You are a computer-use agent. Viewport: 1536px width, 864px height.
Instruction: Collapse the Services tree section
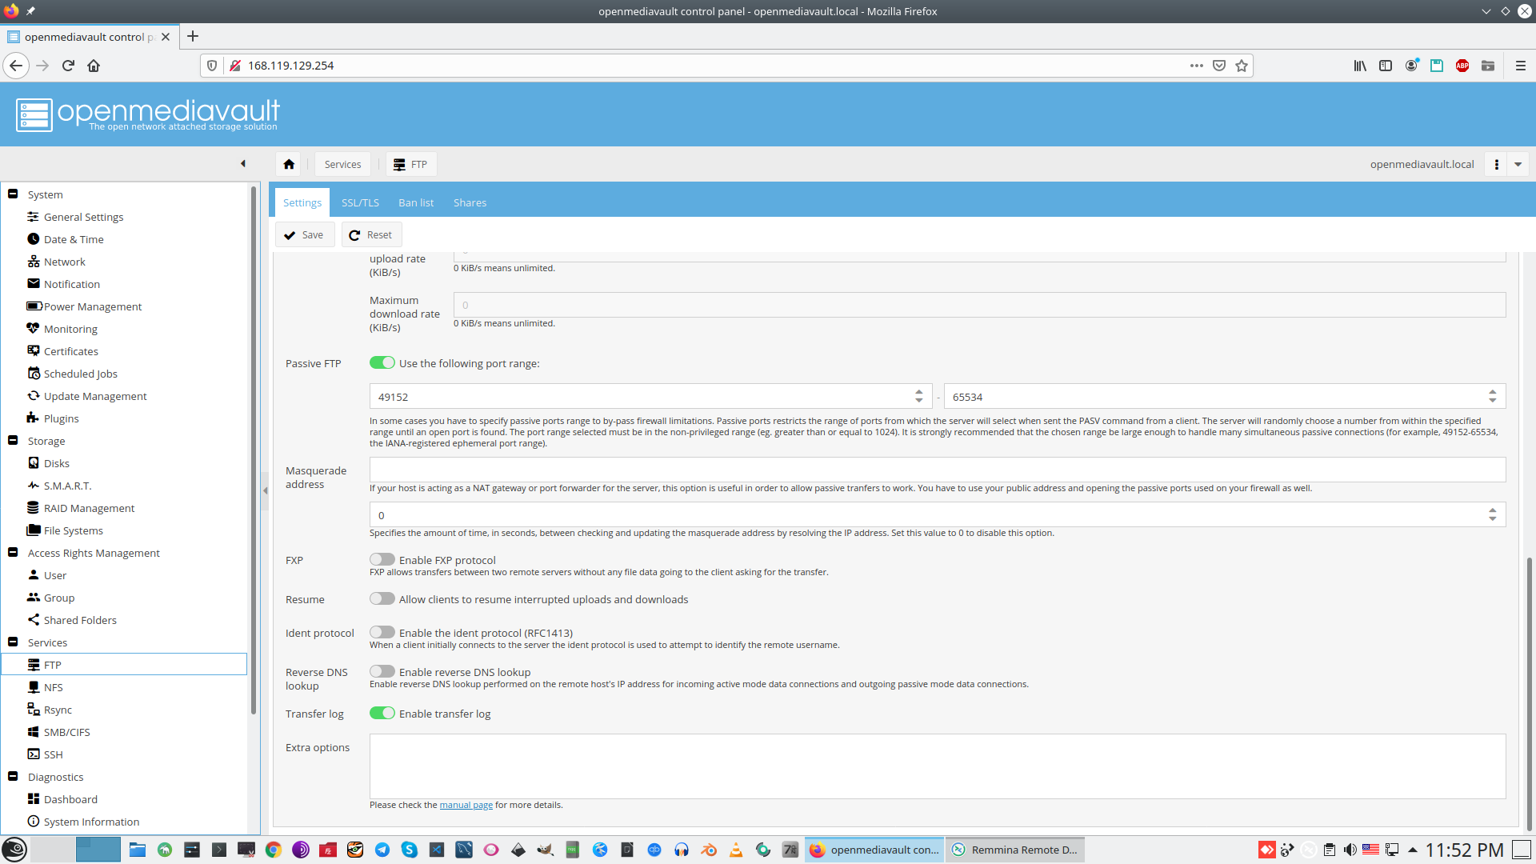tap(13, 642)
